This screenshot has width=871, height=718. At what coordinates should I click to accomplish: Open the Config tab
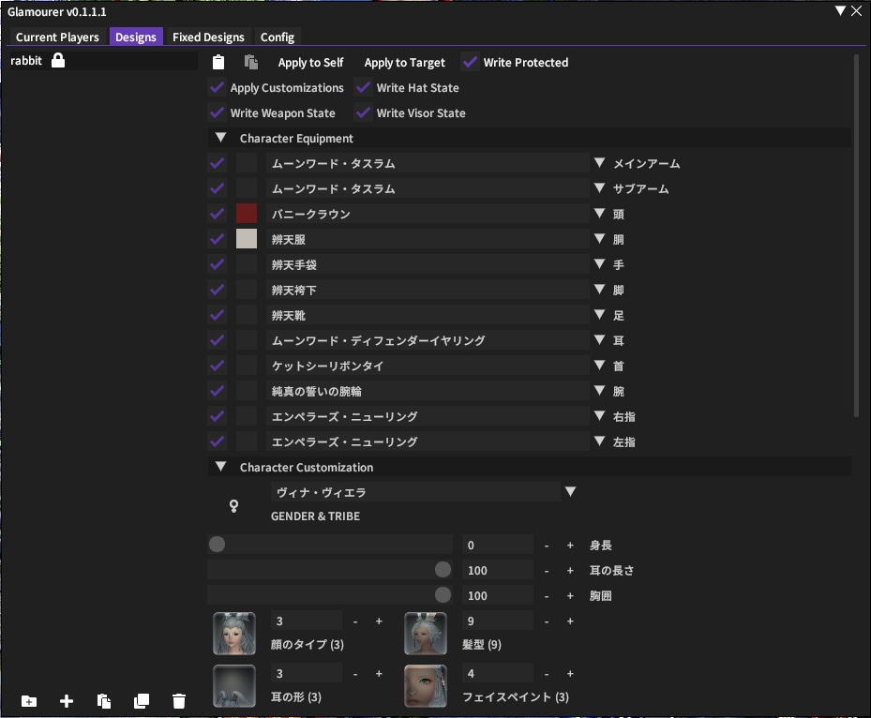click(277, 37)
